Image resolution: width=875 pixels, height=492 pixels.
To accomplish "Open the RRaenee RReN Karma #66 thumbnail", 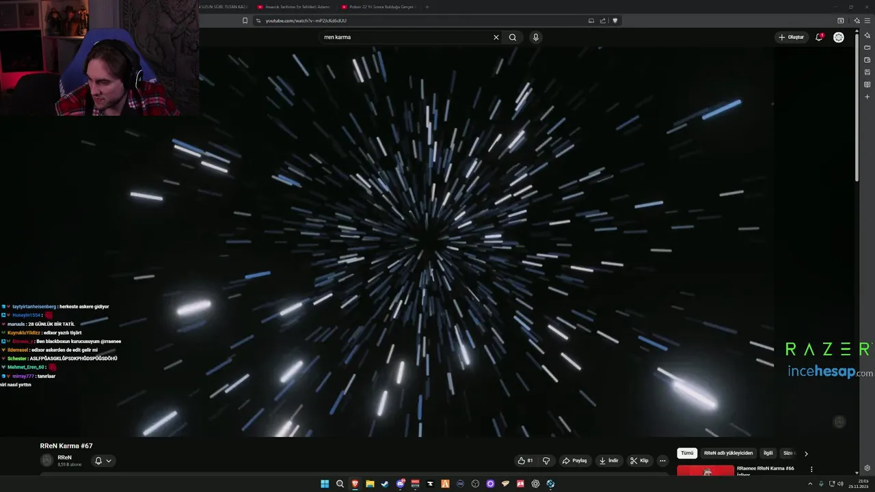I will pos(705,470).
